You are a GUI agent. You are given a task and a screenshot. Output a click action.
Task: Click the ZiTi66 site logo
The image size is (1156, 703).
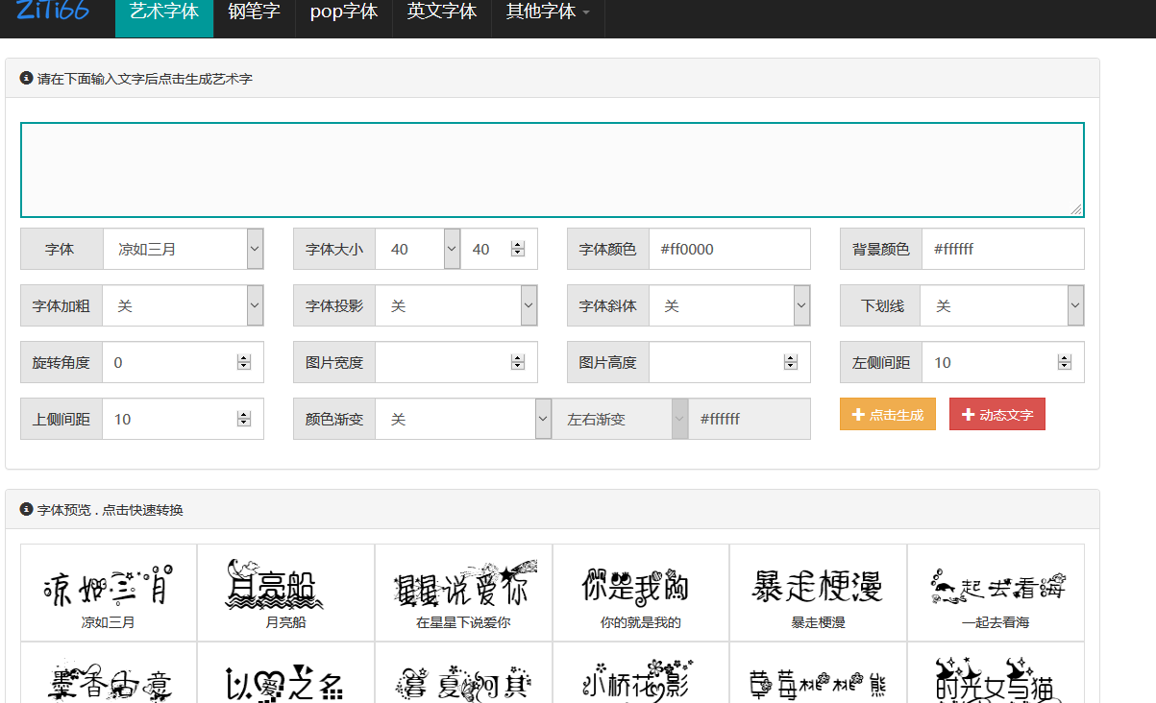53,12
